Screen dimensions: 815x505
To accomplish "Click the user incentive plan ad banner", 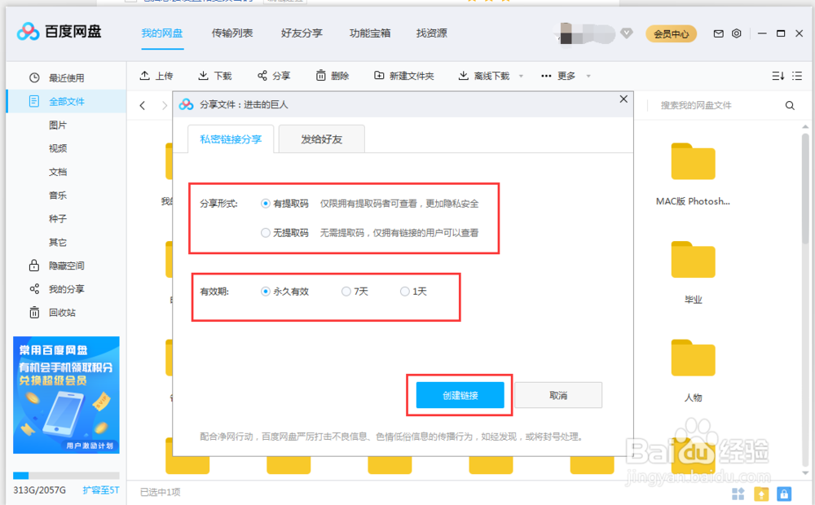I will 66,395.
